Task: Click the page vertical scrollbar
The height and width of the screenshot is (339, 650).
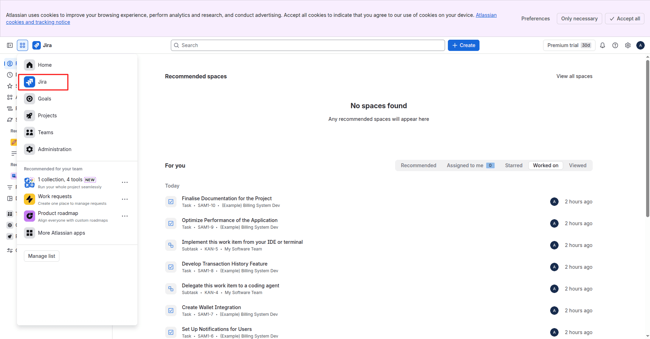Action: pos(648,138)
